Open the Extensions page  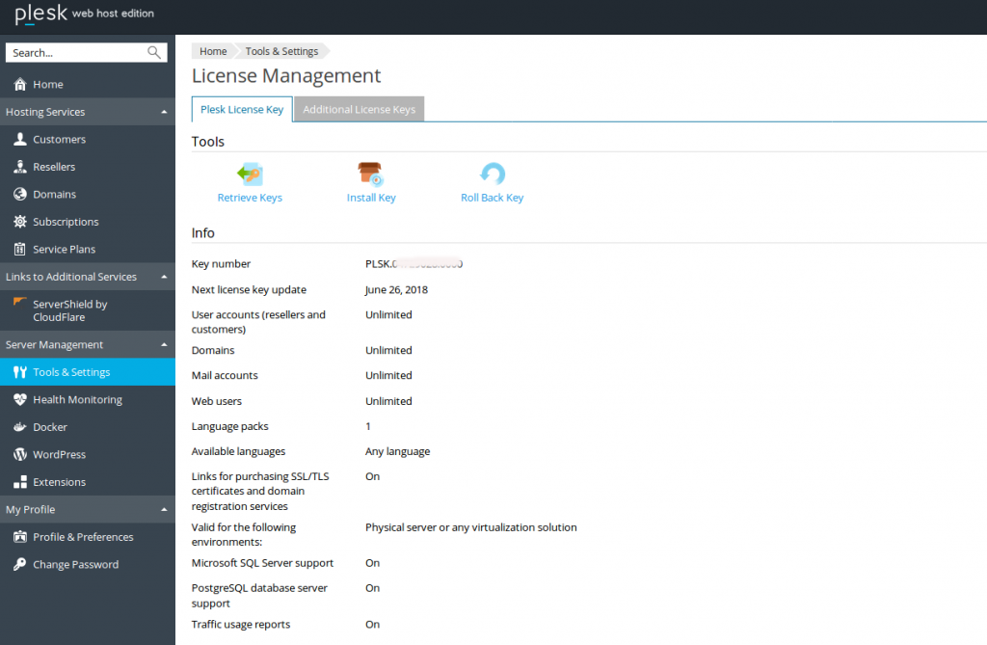(x=61, y=481)
